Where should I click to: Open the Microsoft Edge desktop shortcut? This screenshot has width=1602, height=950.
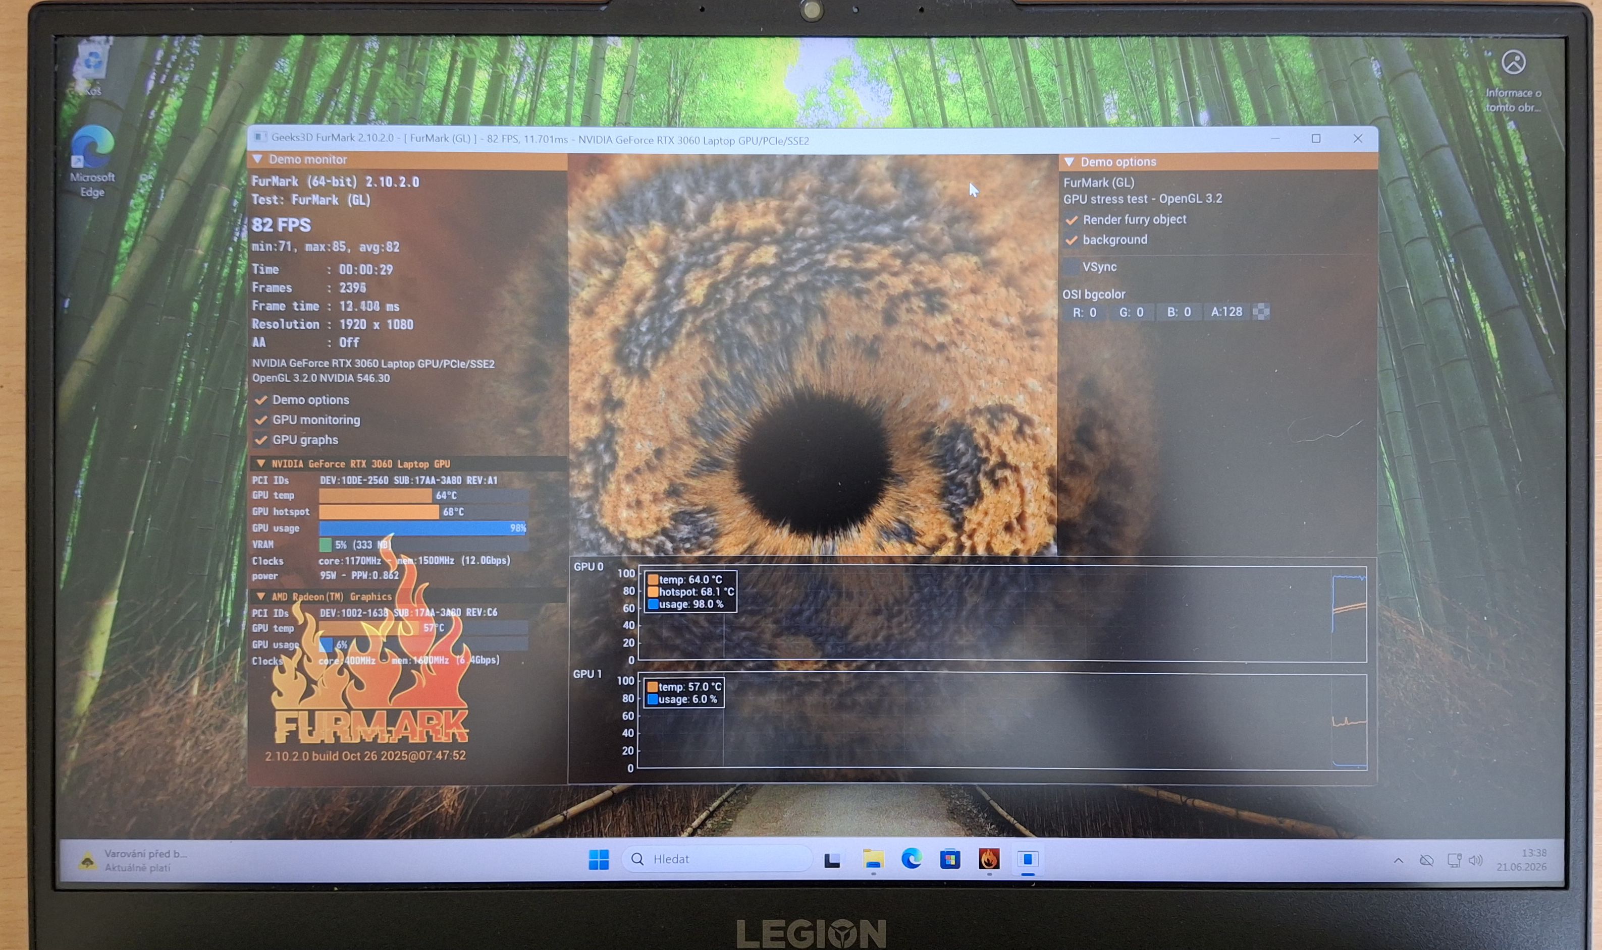pyautogui.click(x=92, y=161)
